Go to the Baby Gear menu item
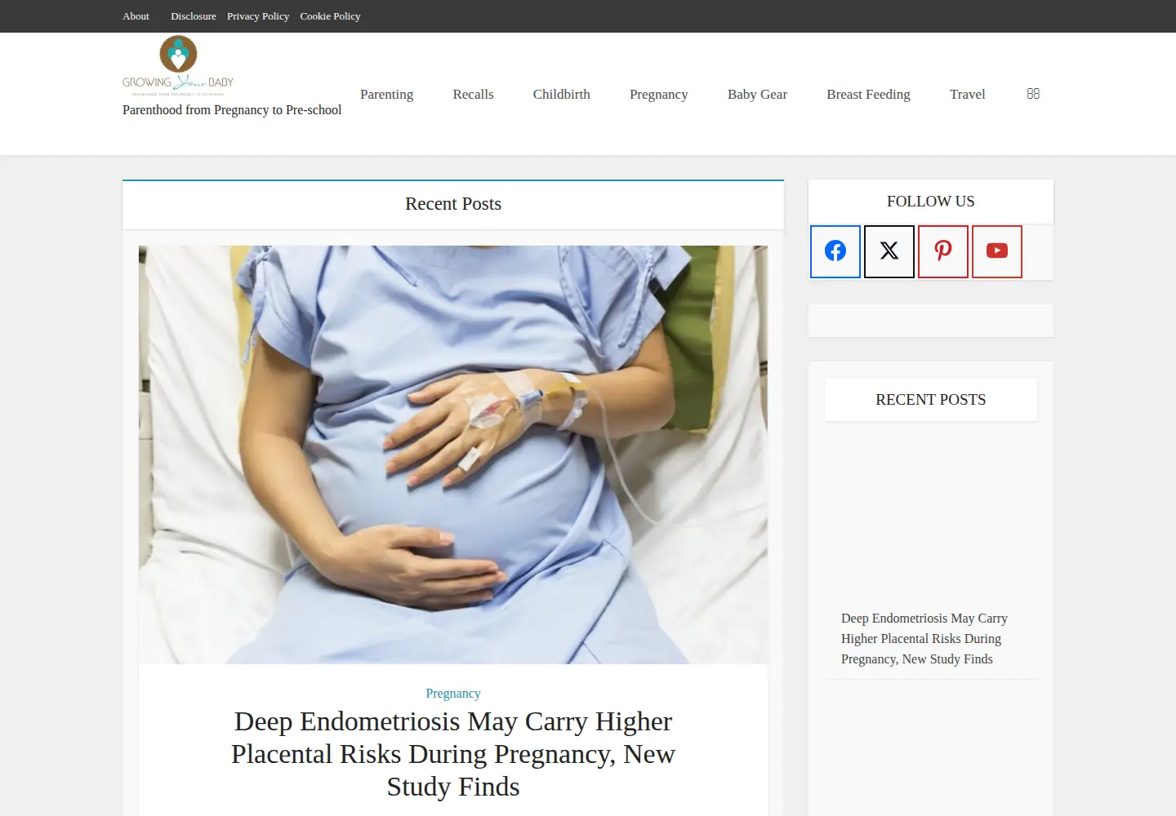Image resolution: width=1176 pixels, height=816 pixels. click(757, 95)
